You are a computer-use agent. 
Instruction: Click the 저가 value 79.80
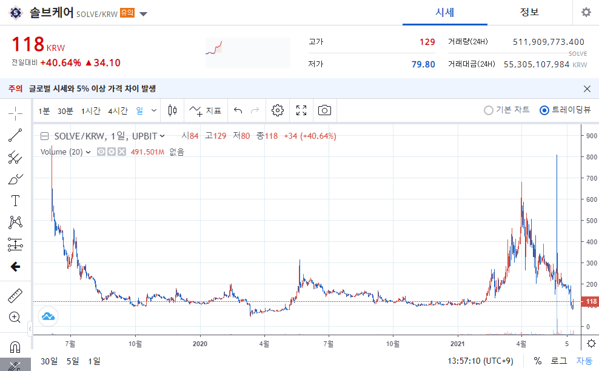423,65
